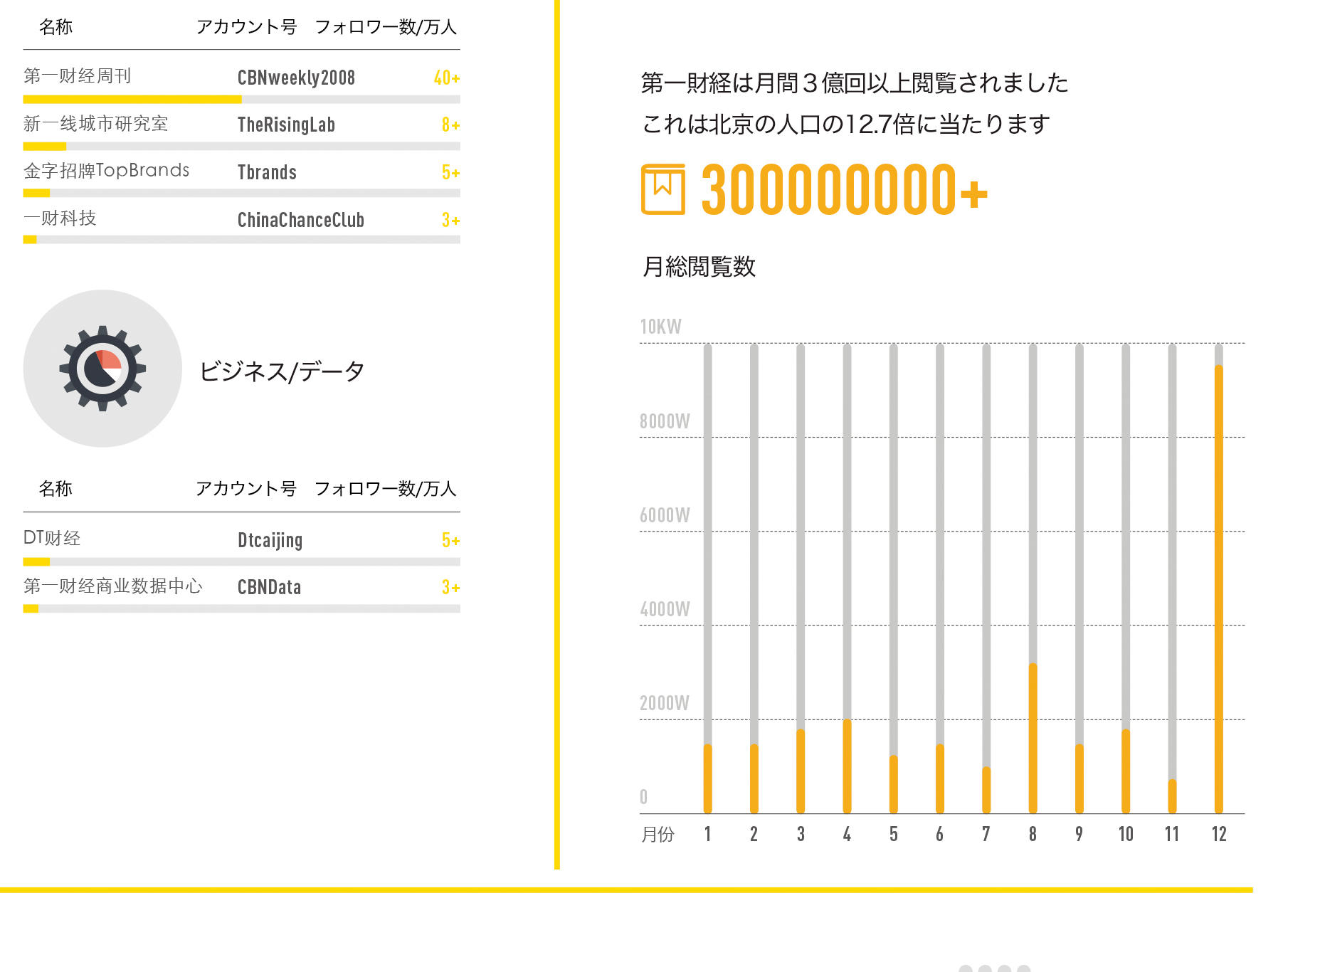The image size is (1320, 972).
Task: Click the ビジネス/データ section heading
Action: [x=282, y=371]
